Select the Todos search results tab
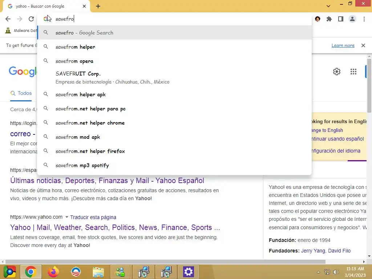 coord(21,93)
